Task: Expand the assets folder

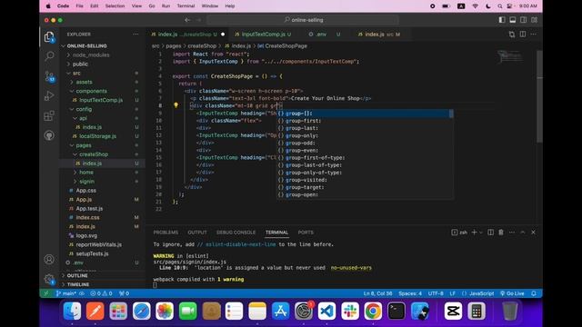Action: [84, 82]
